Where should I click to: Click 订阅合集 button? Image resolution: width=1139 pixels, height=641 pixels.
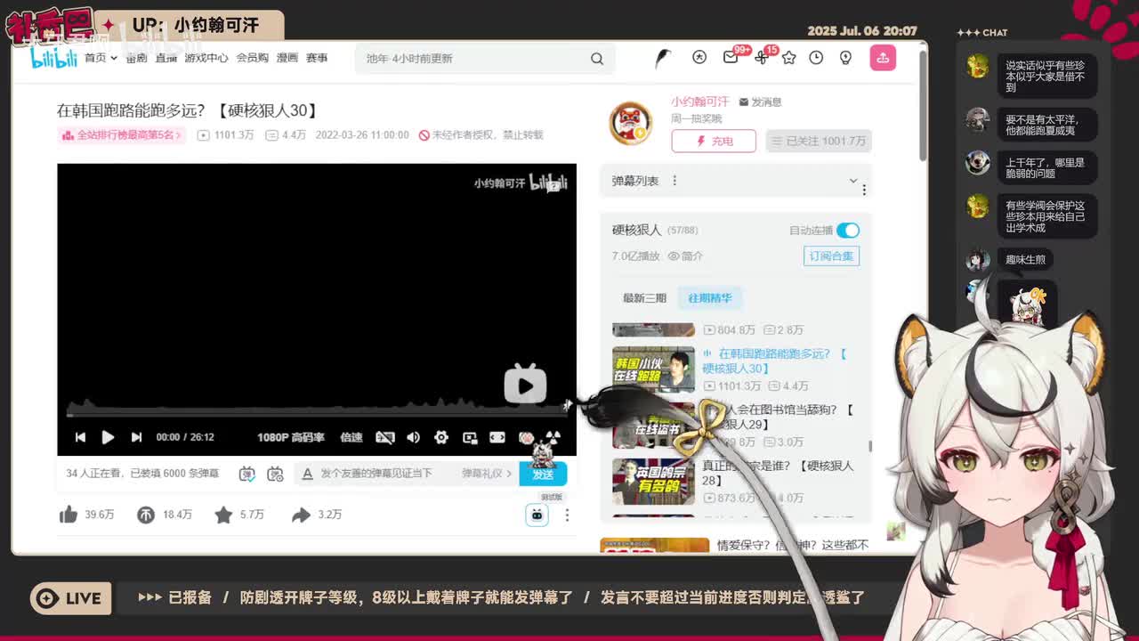click(831, 256)
